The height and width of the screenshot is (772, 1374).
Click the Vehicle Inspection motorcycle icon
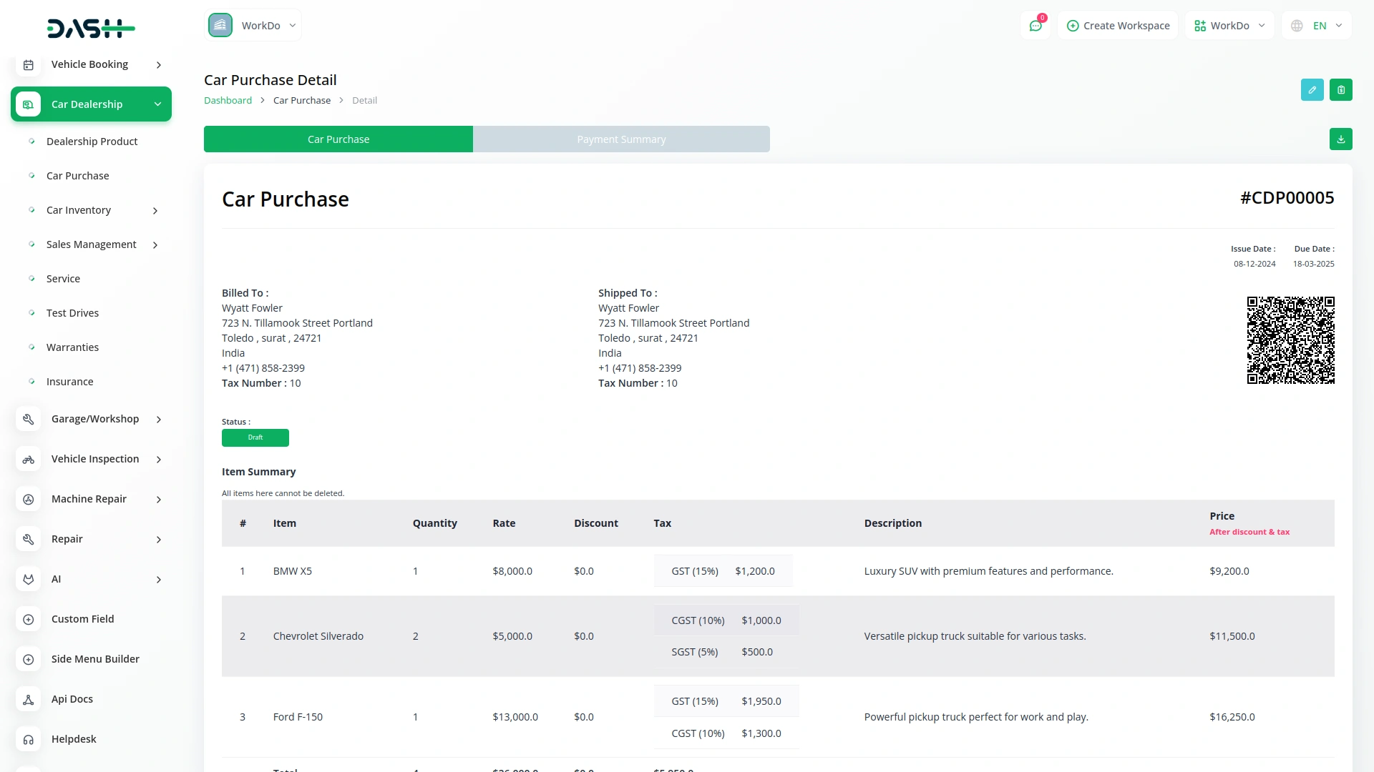point(29,460)
